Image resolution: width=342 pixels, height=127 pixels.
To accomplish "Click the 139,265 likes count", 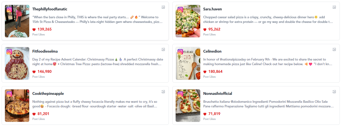I will point(42,29).
